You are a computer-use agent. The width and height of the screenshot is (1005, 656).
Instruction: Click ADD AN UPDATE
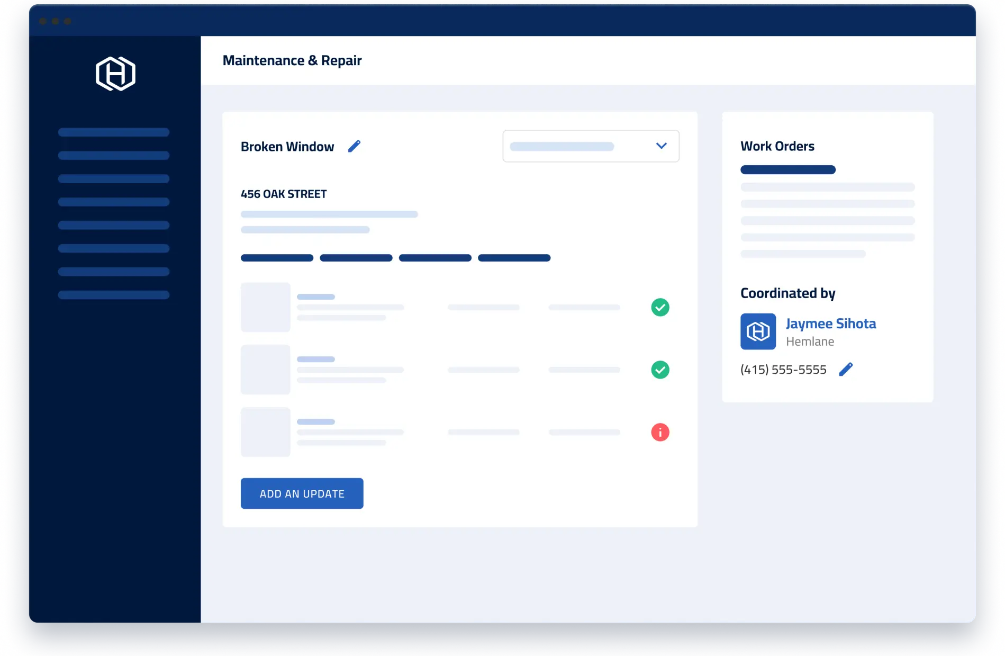[302, 493]
